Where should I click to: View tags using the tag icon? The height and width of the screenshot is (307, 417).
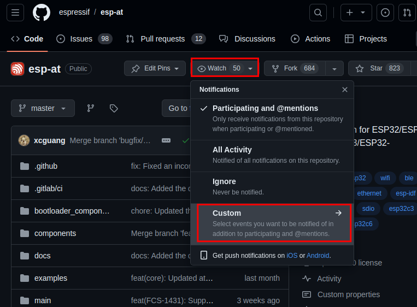click(x=114, y=108)
